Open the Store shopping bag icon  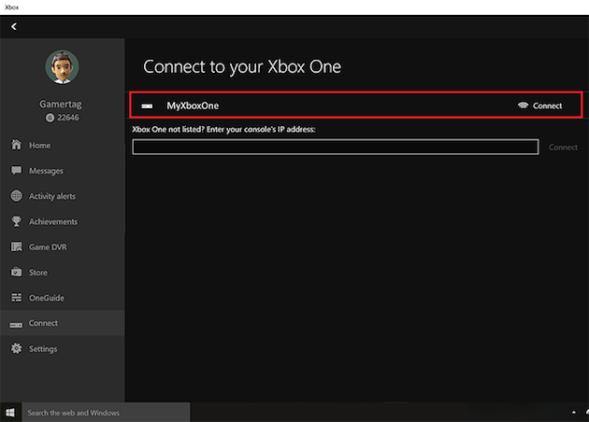pos(16,273)
